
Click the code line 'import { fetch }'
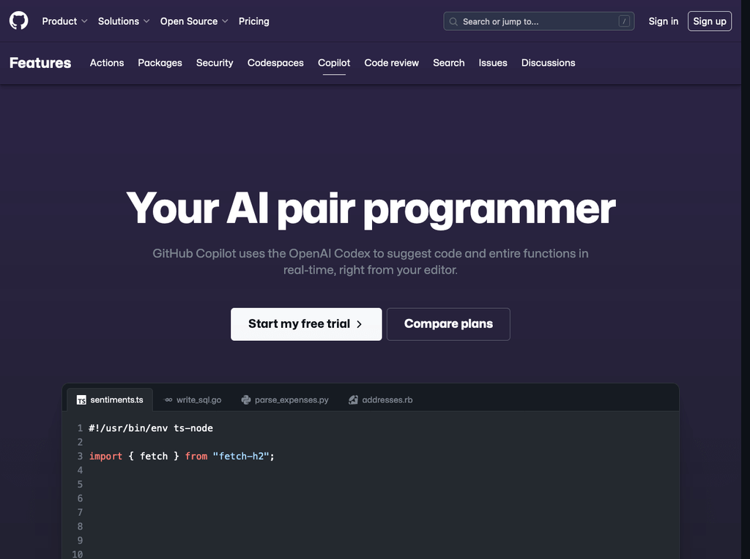(182, 456)
